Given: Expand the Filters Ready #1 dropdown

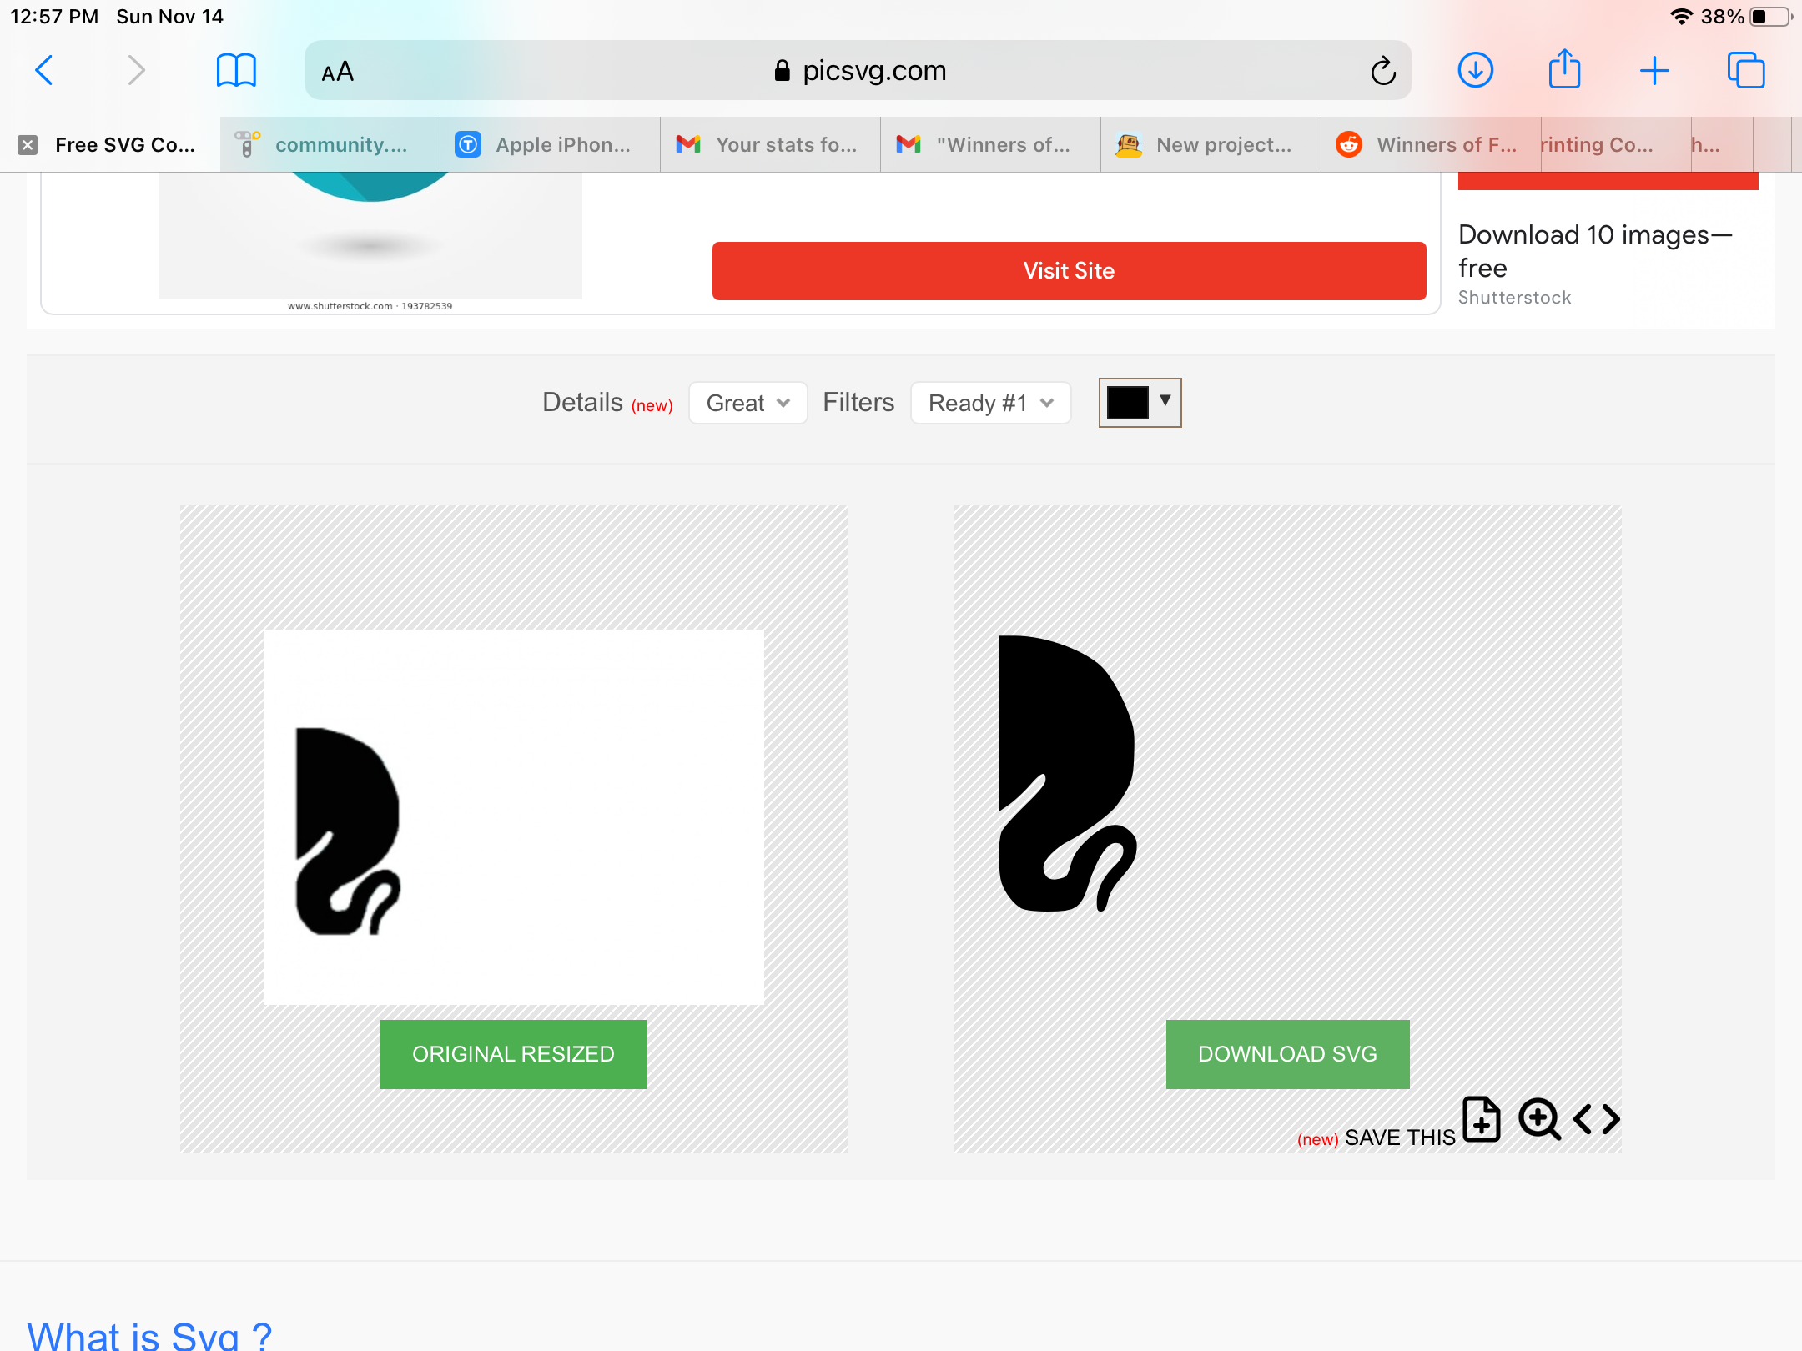Looking at the screenshot, I should [x=990, y=403].
